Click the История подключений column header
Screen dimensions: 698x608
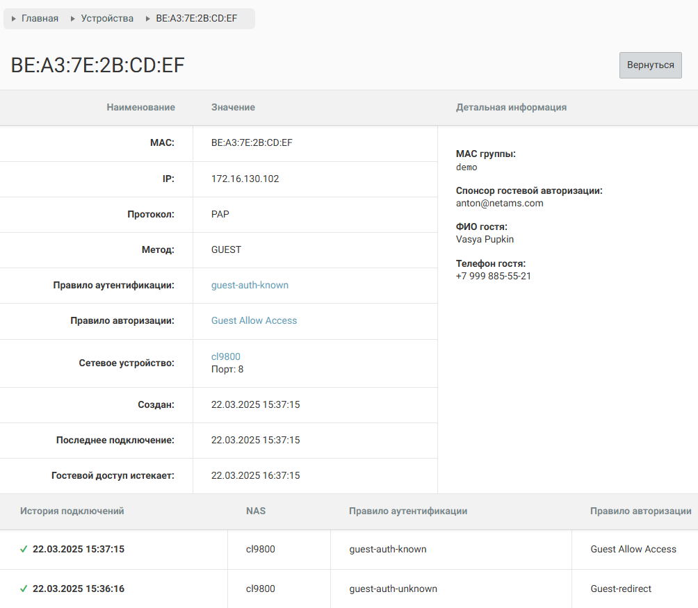pos(72,511)
